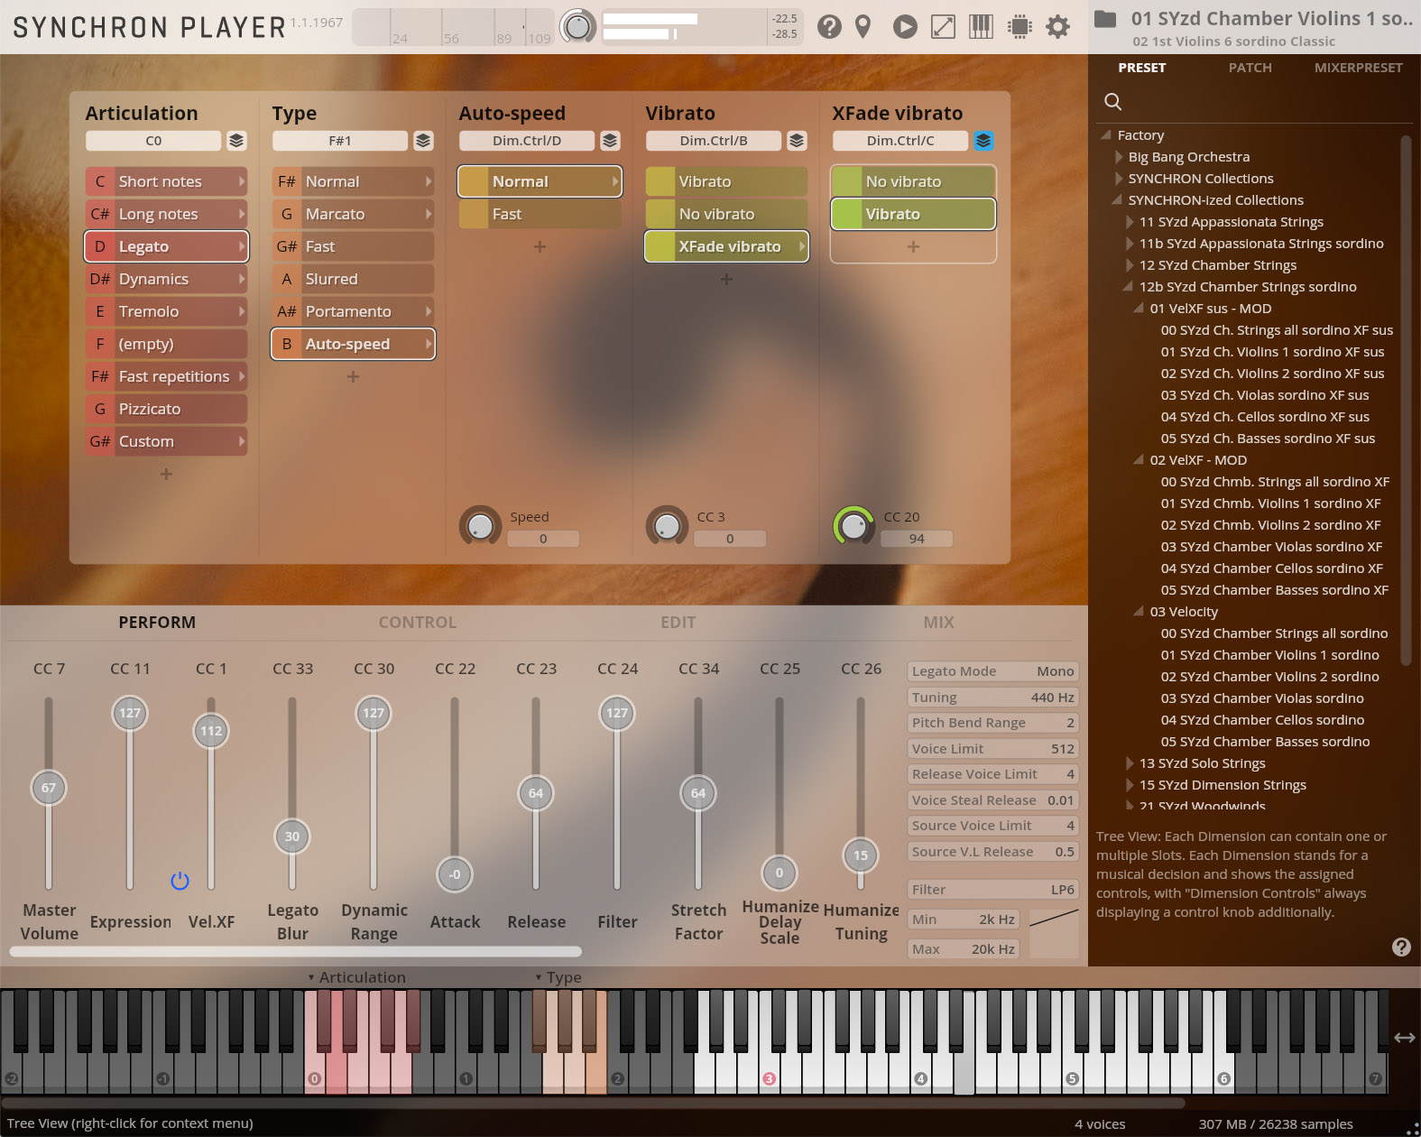The height and width of the screenshot is (1137, 1421).
Task: Open the settings gear icon
Action: click(x=1057, y=27)
